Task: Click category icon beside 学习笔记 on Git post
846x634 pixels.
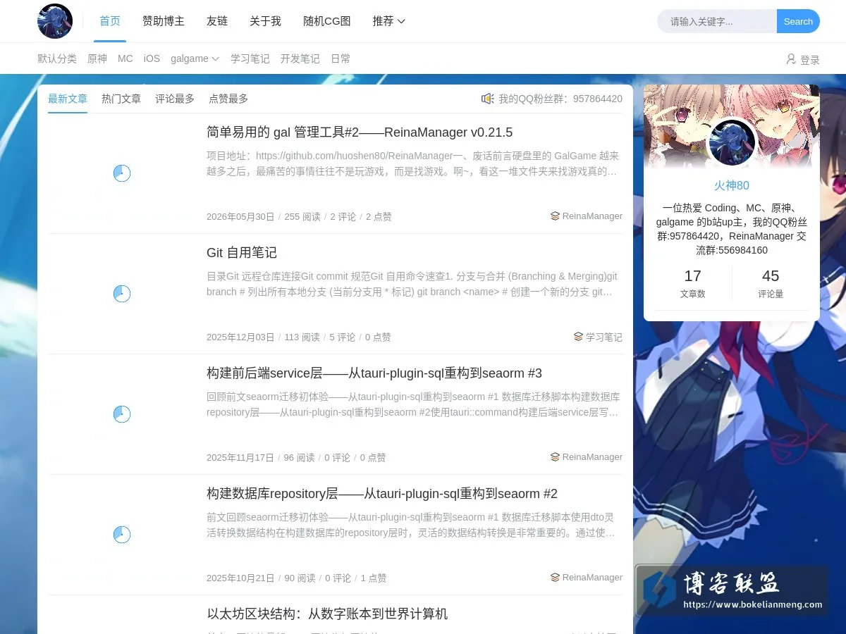Action: pos(578,337)
